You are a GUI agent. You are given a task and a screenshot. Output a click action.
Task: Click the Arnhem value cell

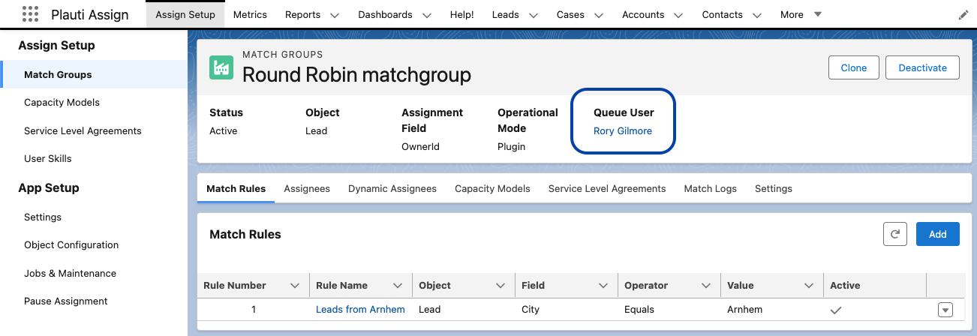coord(771,310)
